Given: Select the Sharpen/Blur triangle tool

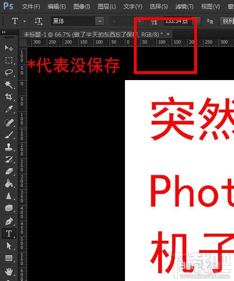Looking at the screenshot, I should (x=9, y=196).
